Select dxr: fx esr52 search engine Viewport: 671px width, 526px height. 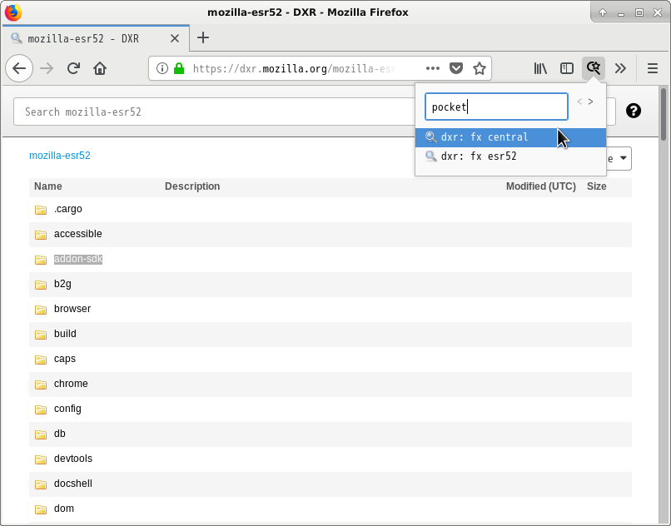(x=510, y=156)
